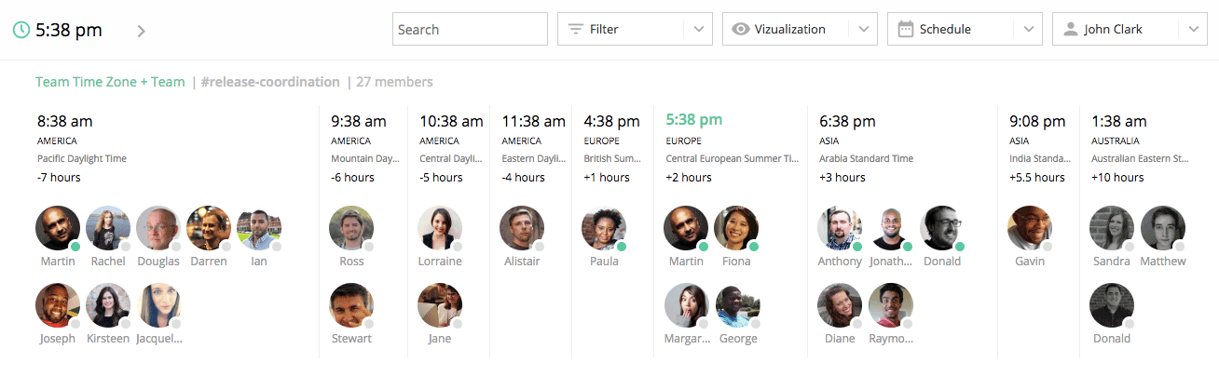Open Donald's avatar in Arabia Standard Time
The width and height of the screenshot is (1219, 376).
[942, 229]
